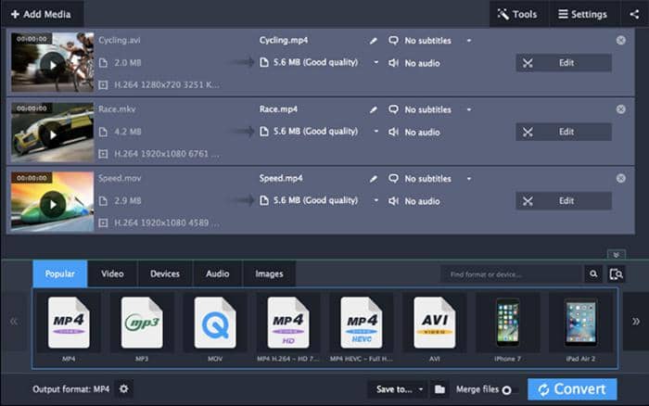Pick the iPhone 7 device preset
The width and height of the screenshot is (649, 406).
pyautogui.click(x=507, y=323)
